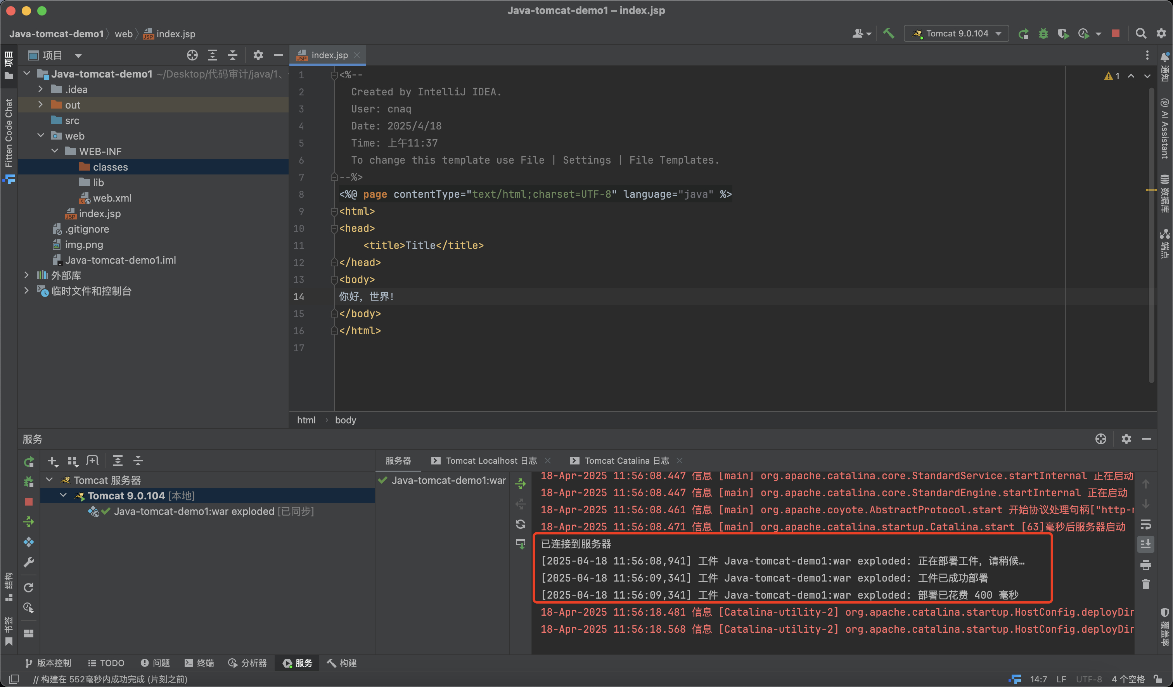This screenshot has height=687, width=1173.
Task: Stop the running Tomcat server from the top toolbar
Action: (x=1115, y=33)
